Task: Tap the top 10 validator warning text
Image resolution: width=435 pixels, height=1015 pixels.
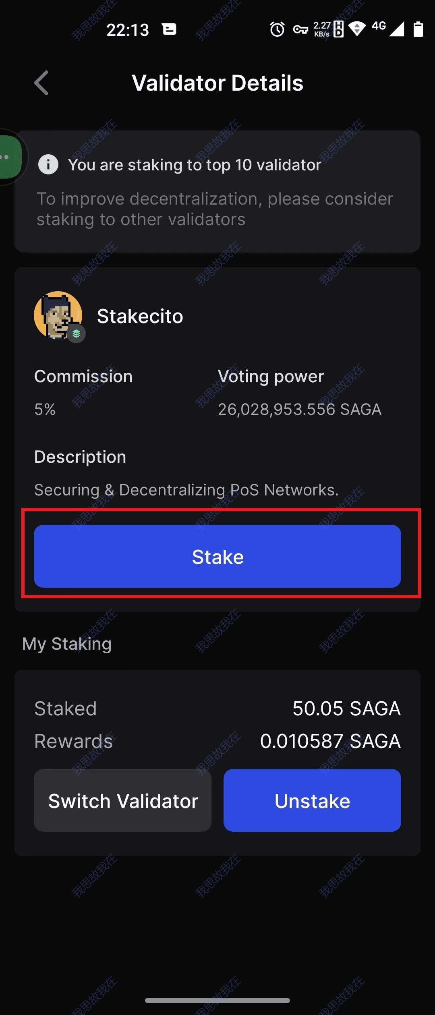Action: click(x=195, y=165)
